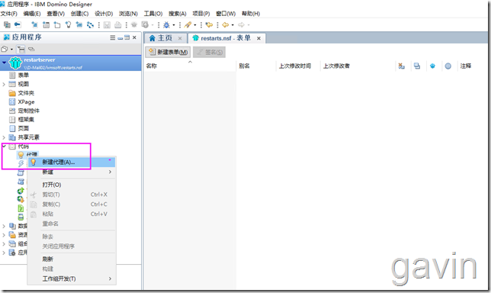Choose 新建代理(A)... from context menu
Screen dimensions: 491x293
(x=72, y=162)
